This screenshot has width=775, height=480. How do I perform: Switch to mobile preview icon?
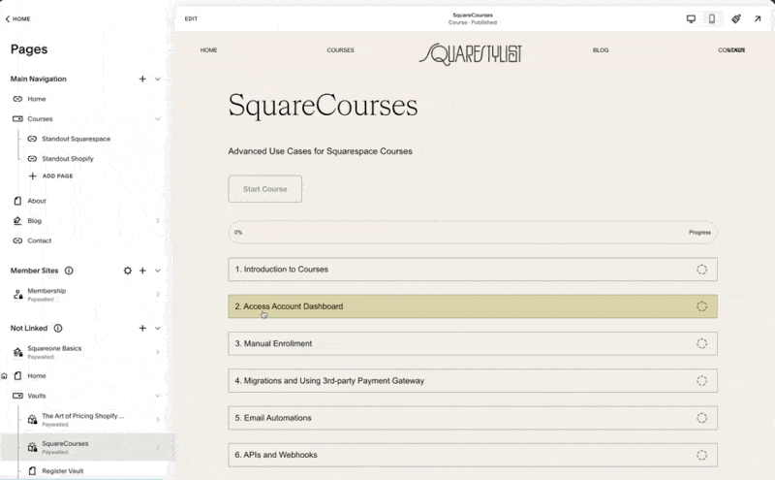[712, 18]
